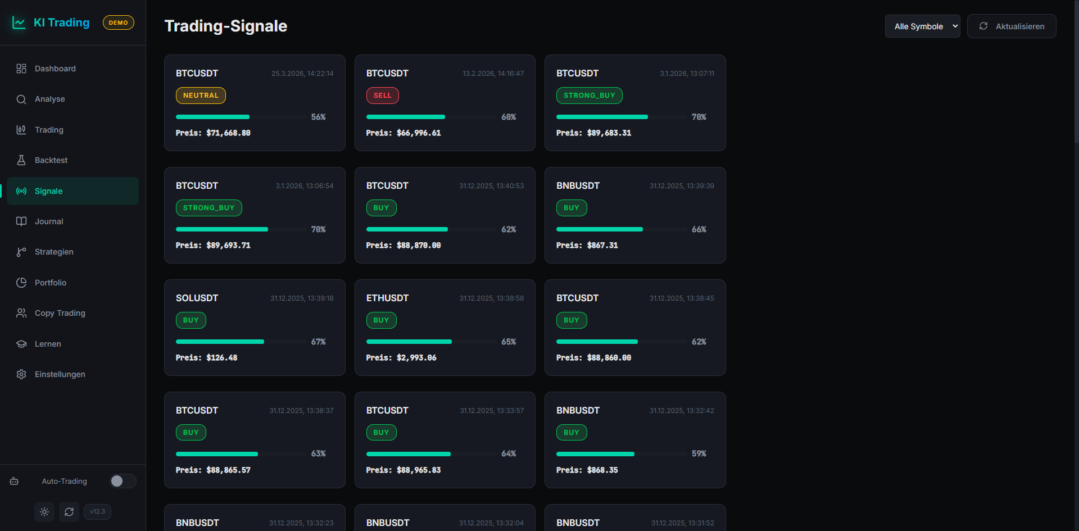
Task: Select the ETHUSDT BUY signal card
Action: 445,328
